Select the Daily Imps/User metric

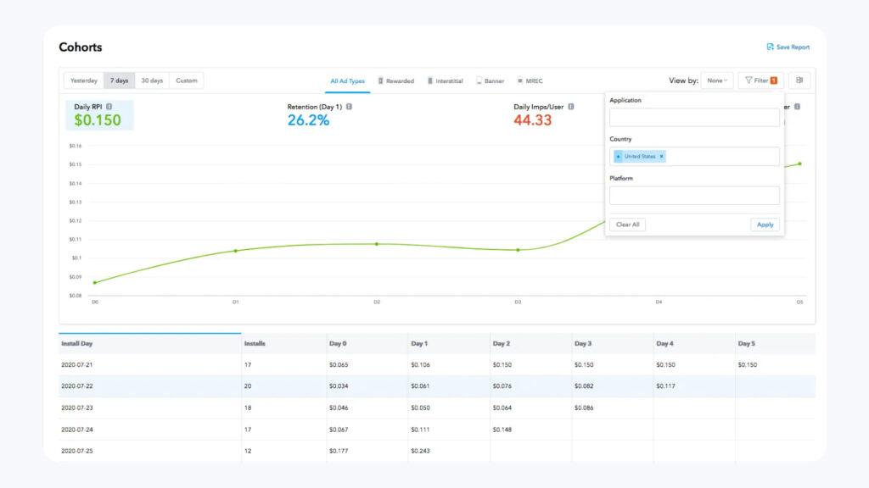point(543,115)
